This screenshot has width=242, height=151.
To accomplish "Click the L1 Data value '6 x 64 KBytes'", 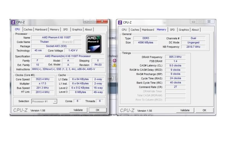I will (x=80, y=79).
